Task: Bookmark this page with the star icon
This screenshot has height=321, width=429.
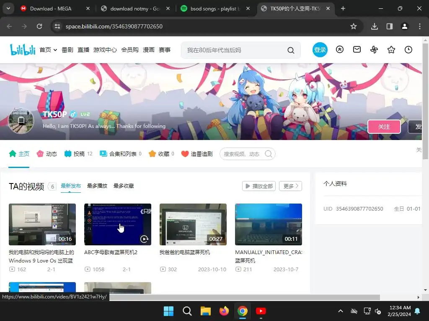Action: click(x=354, y=26)
